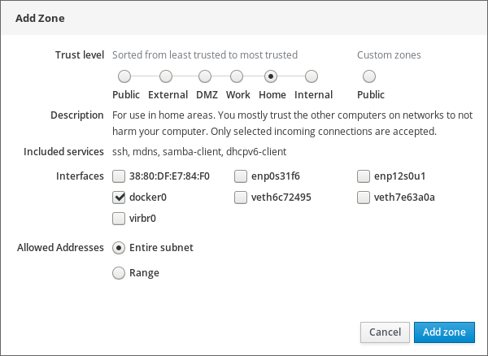Viewport: 488px width, 356px height.
Task: Toggle the virbr0 interface checkbox
Action: 119,218
